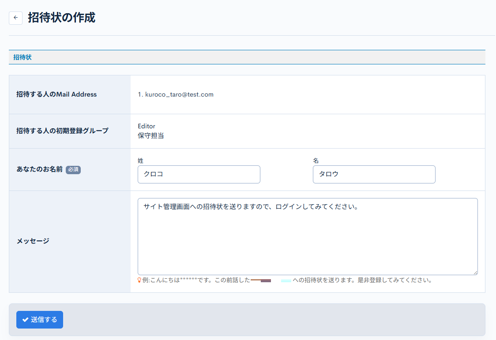Select the 保守担当 group label

click(x=150, y=135)
